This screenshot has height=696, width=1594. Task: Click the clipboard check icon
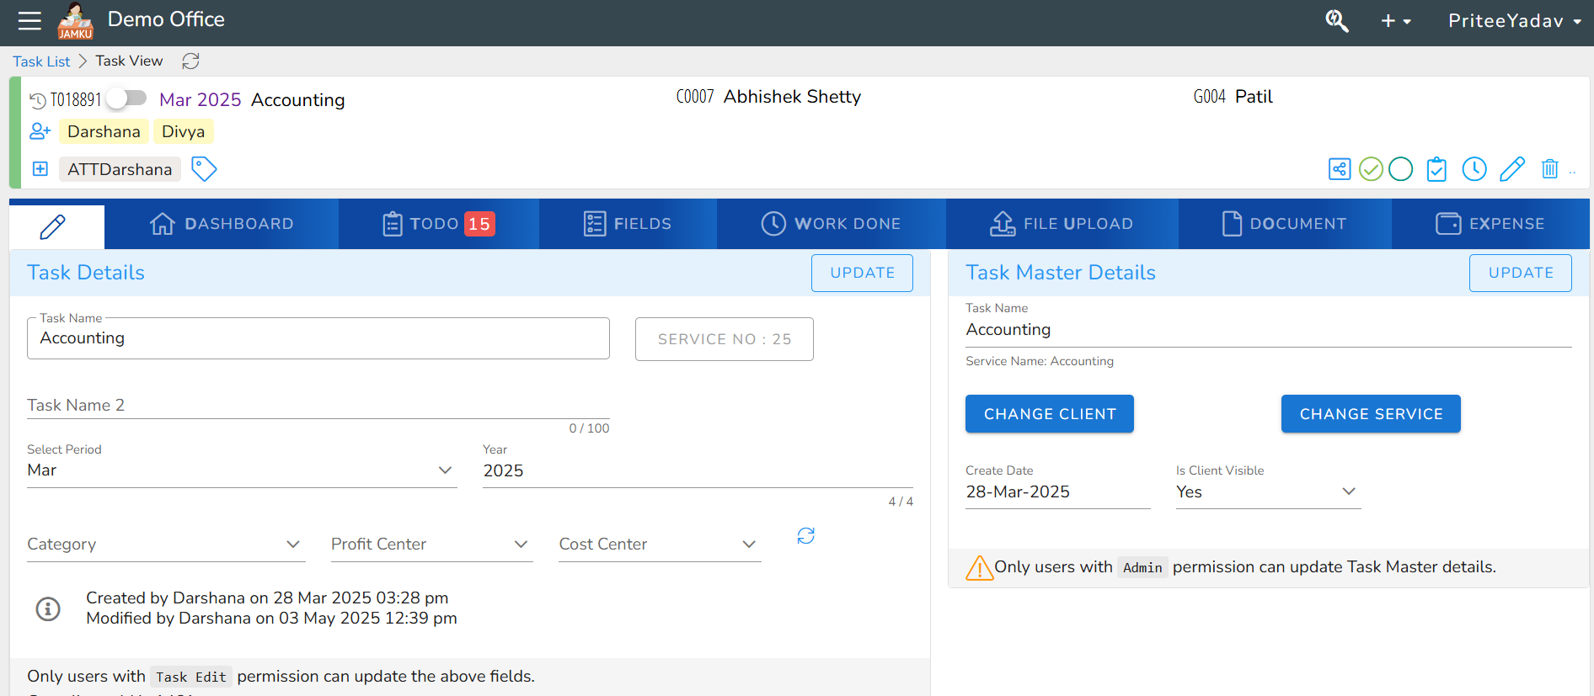[x=1436, y=169]
